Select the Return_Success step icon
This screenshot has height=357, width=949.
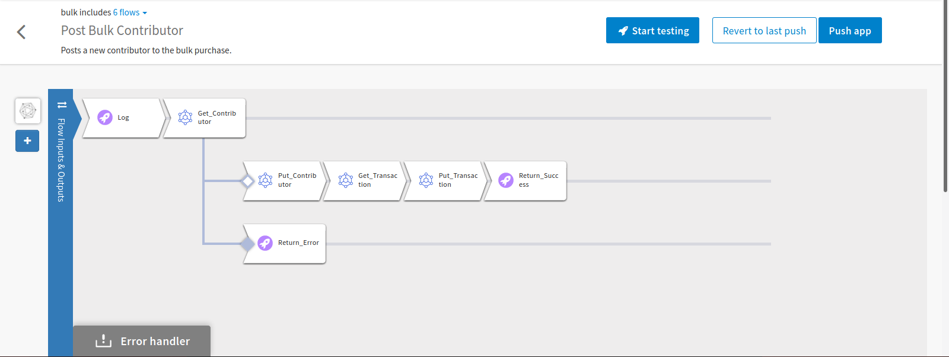[x=506, y=180]
